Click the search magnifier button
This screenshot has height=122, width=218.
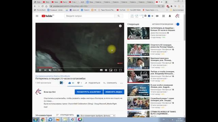119,16
